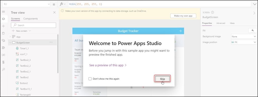Screen dimensions: 258x97
Task: Click the BudgetScreen name in properties pane
Action: (210, 17)
